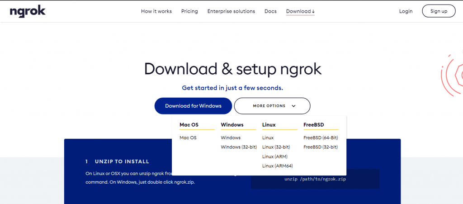Click the 'Windows' column header in dropdown
This screenshot has width=463, height=204.
[x=232, y=125]
